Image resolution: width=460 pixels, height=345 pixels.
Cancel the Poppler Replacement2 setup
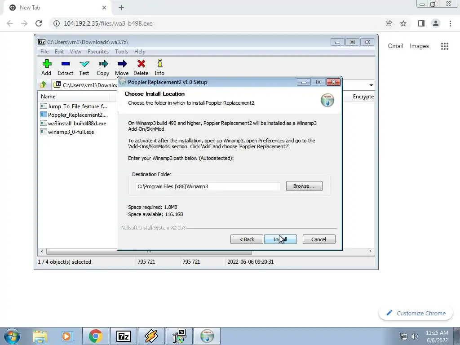tap(319, 239)
